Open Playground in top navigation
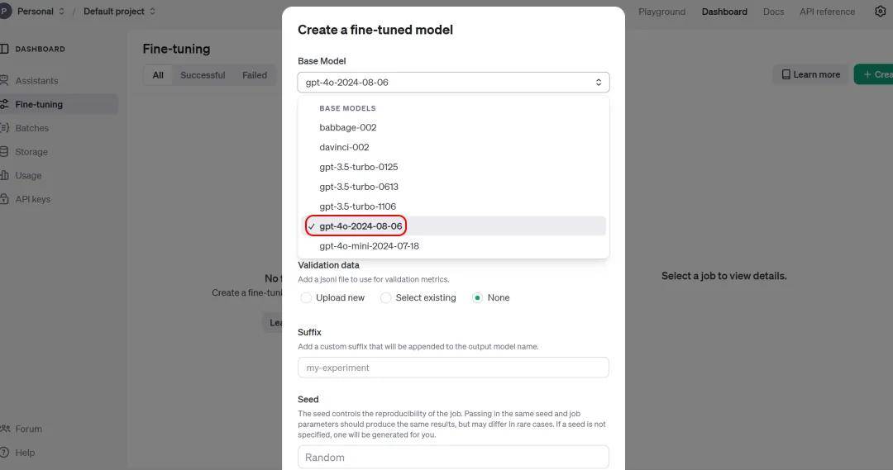Screen dimensions: 893x470 661,12
